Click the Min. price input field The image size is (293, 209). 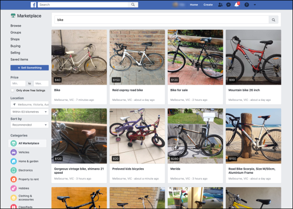click(18, 83)
